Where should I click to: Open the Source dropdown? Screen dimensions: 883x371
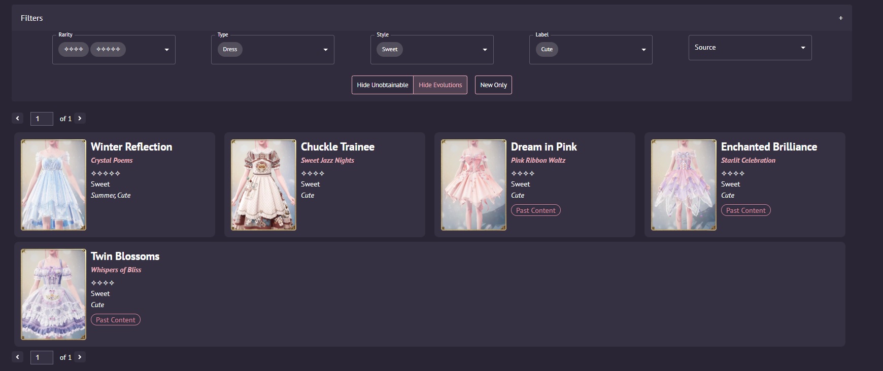click(x=750, y=48)
